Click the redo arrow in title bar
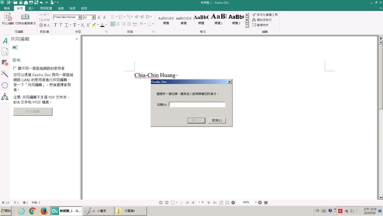Image resolution: width=383 pixels, height=216 pixels. coord(46,3)
